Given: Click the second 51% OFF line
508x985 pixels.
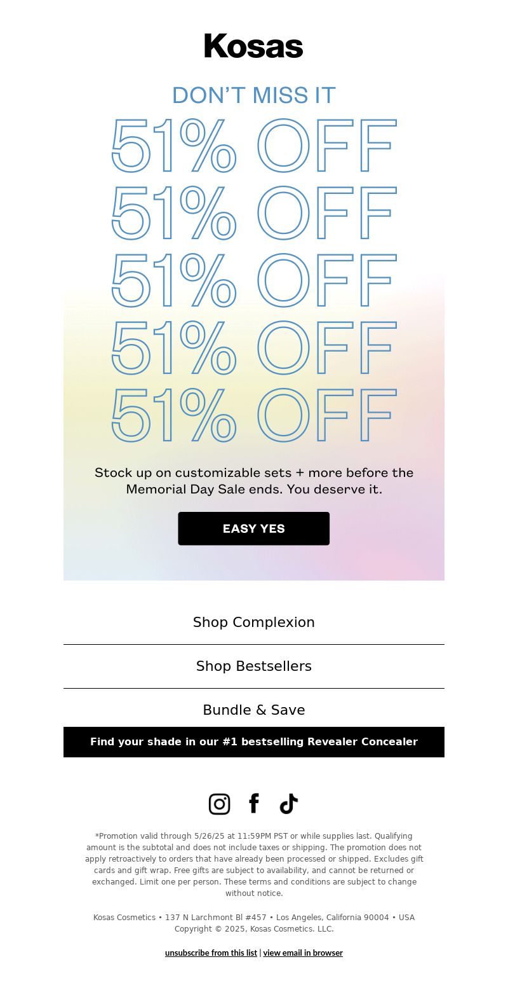Looking at the screenshot, I should 254,213.
